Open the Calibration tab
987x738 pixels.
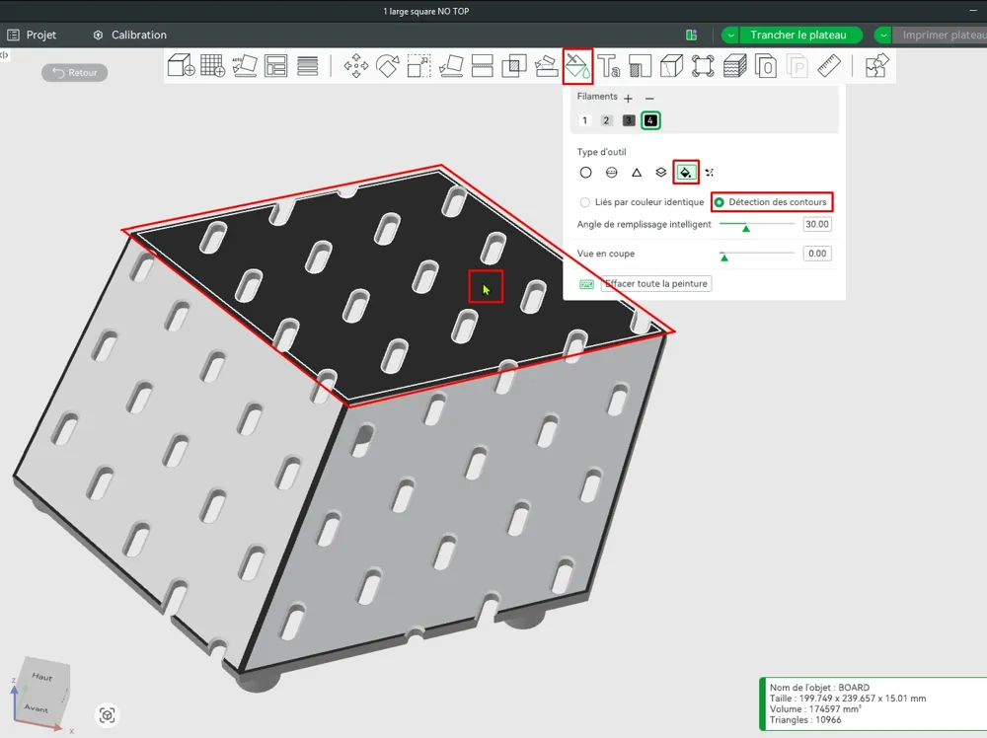click(129, 36)
